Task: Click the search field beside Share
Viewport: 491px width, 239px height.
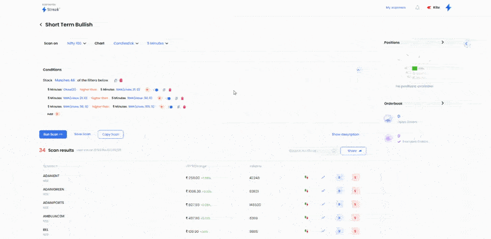Action: click(313, 151)
